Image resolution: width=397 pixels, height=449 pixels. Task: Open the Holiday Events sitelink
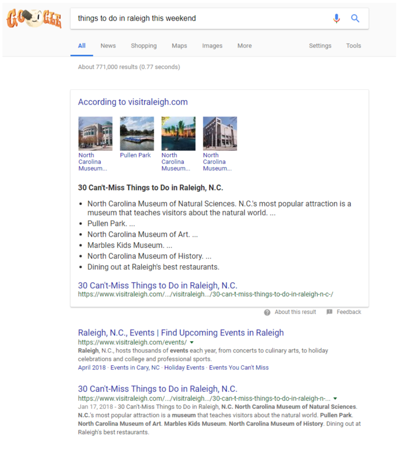point(184,367)
